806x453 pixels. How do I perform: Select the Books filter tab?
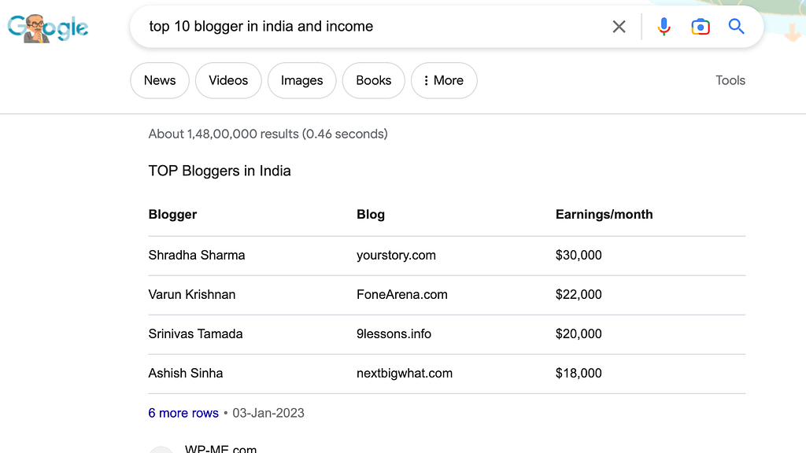[373, 80]
